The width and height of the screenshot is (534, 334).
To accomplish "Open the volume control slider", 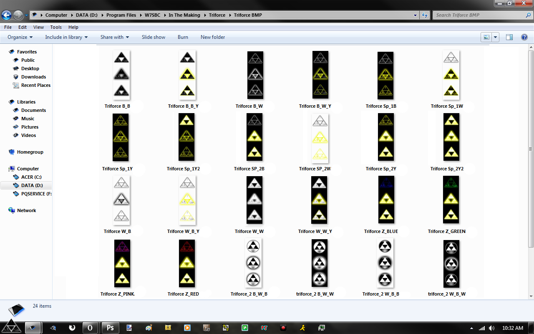I will coord(491,327).
